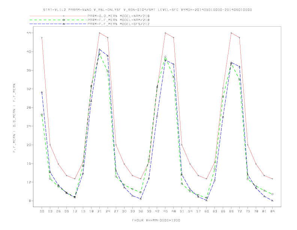Select legend entry PARM=F.F_MEAN MODEL=GFS/212

point(118,24)
